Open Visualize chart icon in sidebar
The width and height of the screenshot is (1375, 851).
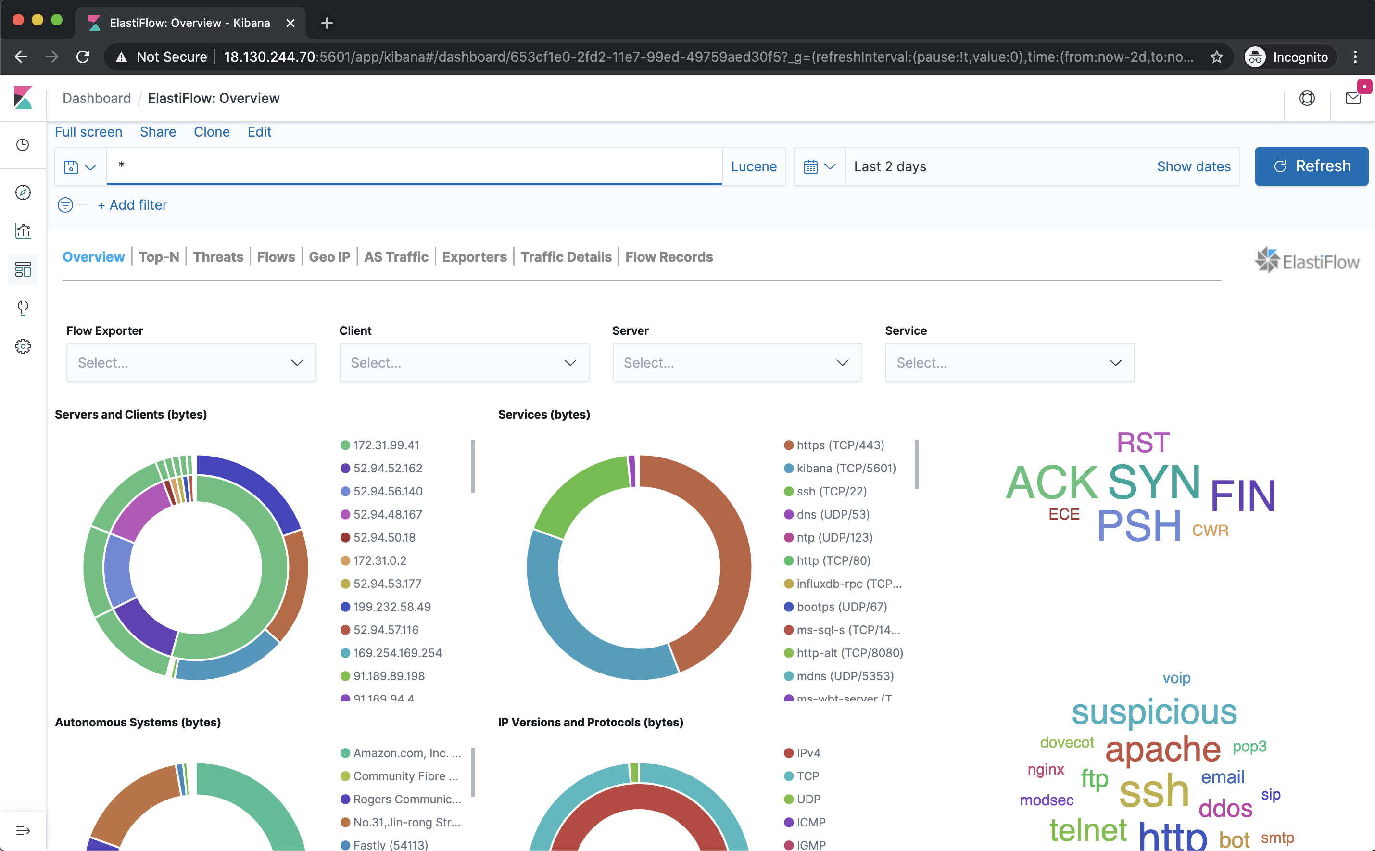tap(23, 231)
